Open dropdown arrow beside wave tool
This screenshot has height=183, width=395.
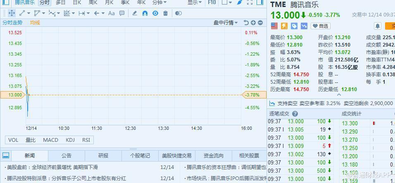[x=58, y=13]
